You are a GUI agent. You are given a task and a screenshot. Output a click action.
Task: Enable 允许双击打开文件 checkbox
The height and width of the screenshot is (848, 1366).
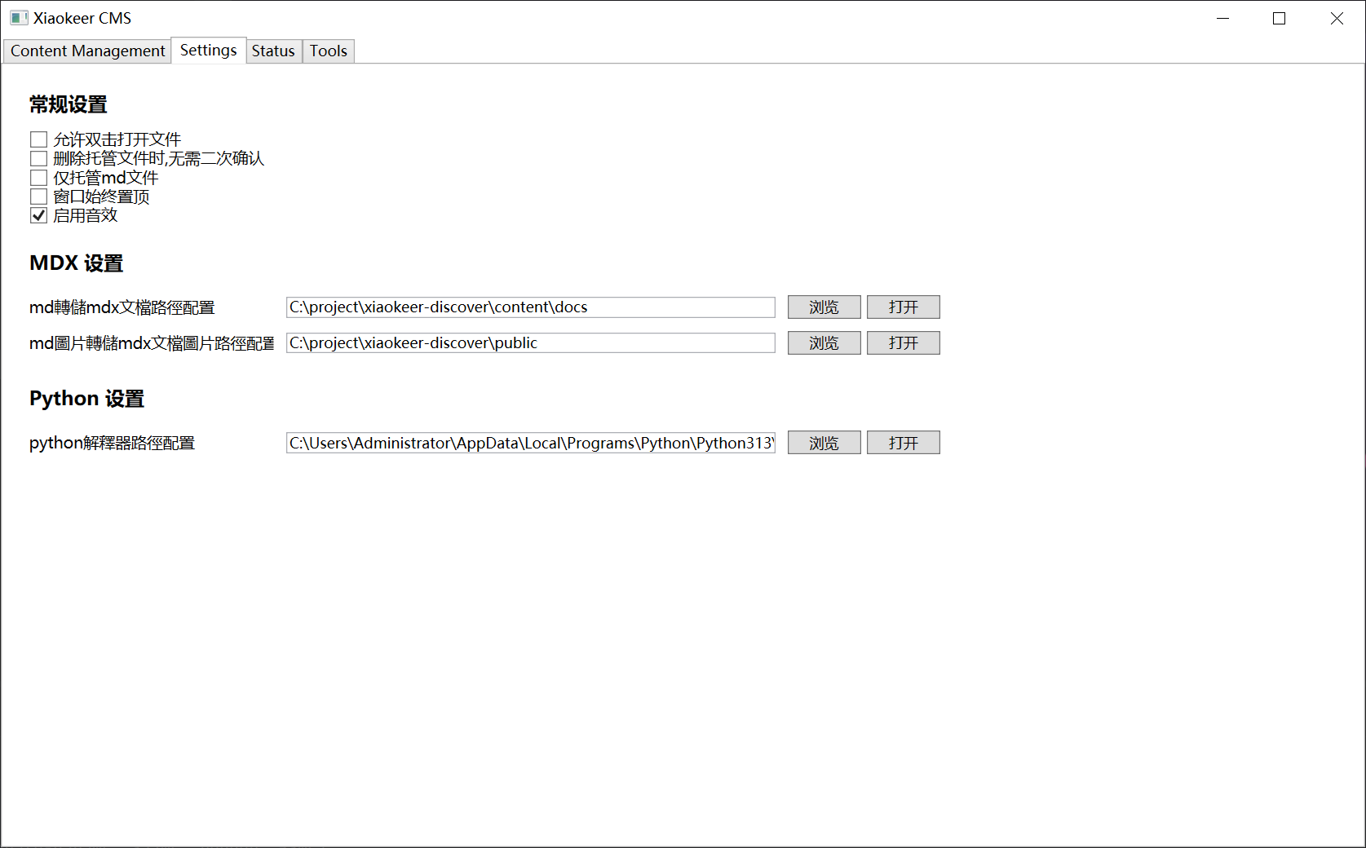click(x=38, y=139)
